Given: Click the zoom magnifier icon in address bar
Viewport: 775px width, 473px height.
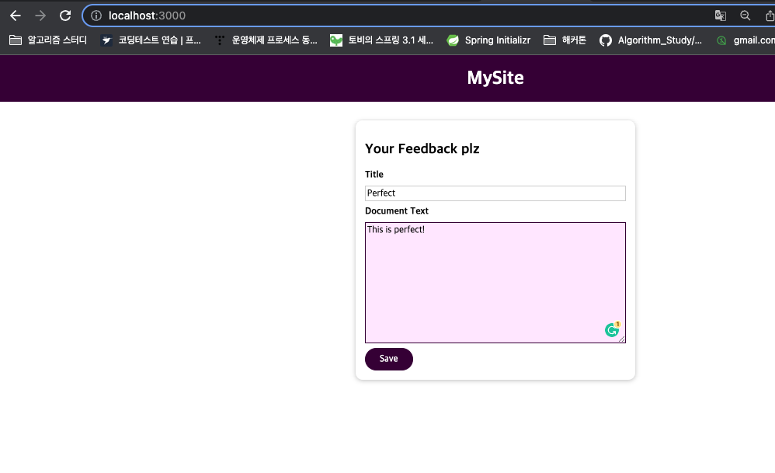Looking at the screenshot, I should (x=745, y=16).
